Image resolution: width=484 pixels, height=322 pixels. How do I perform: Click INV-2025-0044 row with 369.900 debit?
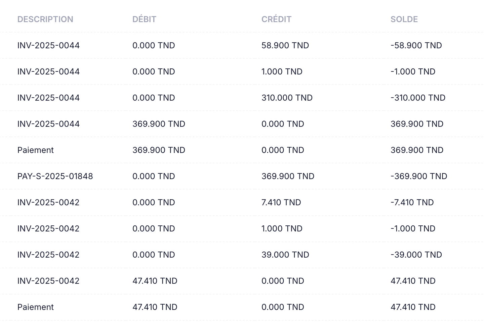(x=242, y=124)
